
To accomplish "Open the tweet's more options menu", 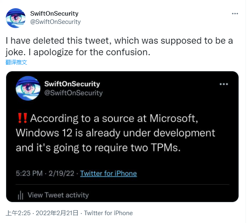I will [235, 14].
